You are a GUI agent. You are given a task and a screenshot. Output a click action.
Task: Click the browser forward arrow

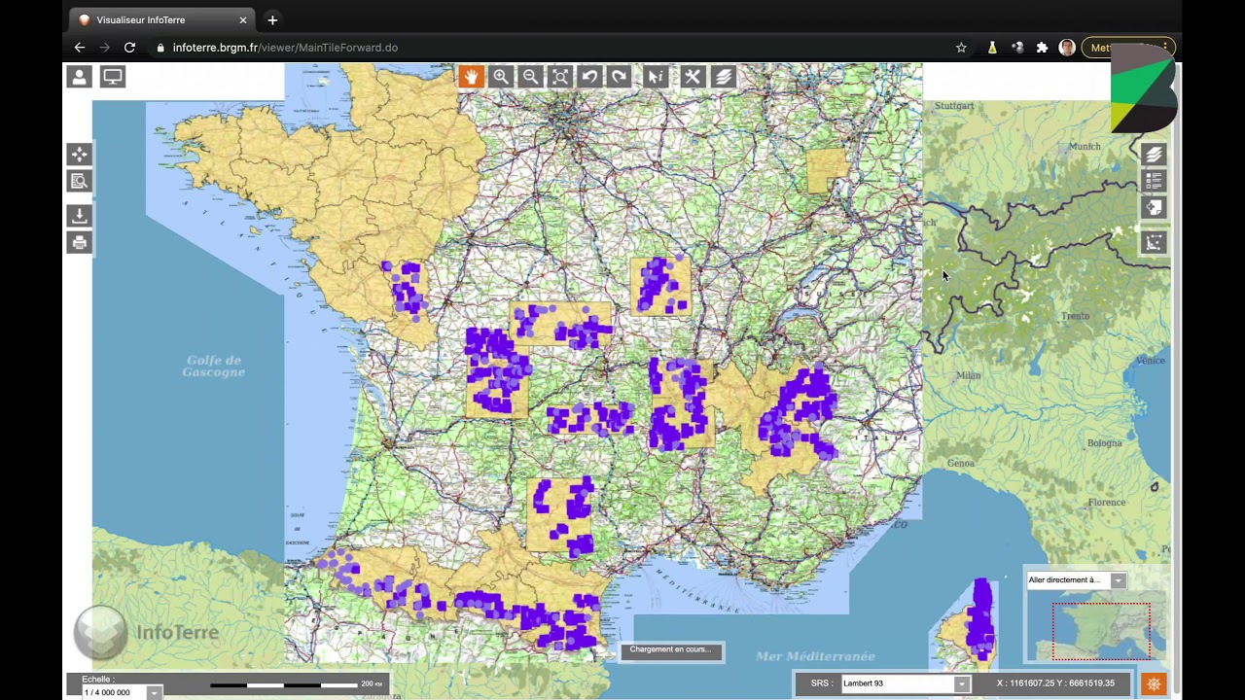coord(104,48)
